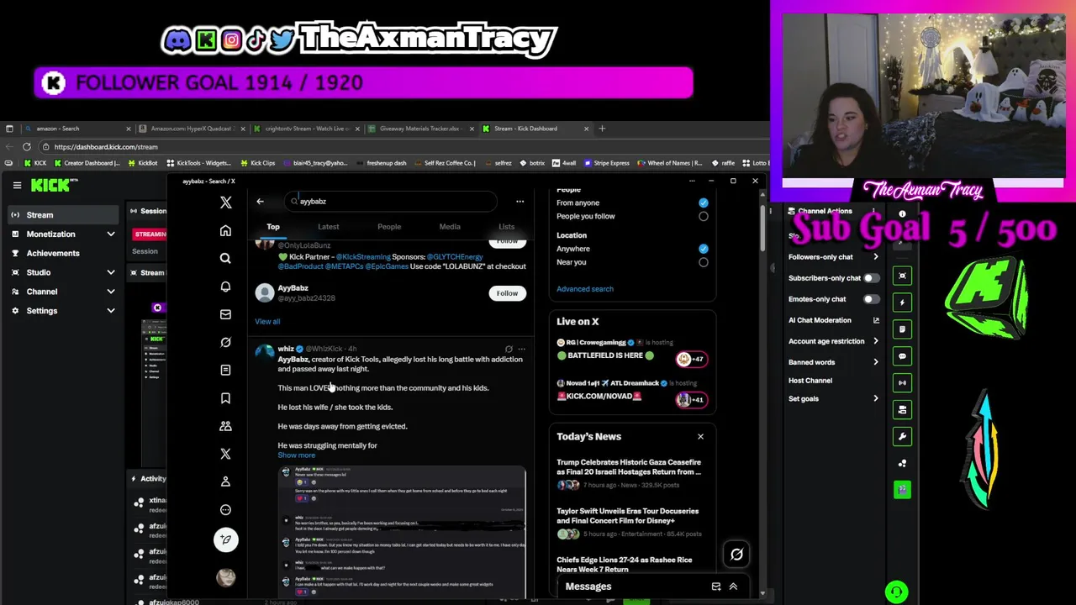This screenshot has width=1076, height=605.
Task: Reload the browser page
Action: click(27, 146)
